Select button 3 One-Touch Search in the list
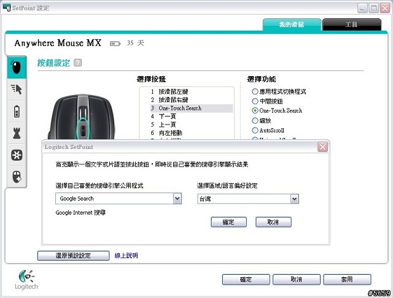This screenshot has width=393, height=298. tap(191, 108)
